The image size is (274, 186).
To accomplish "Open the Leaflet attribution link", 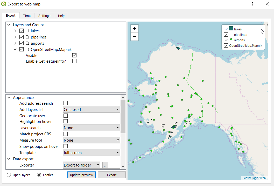I will (247, 178).
